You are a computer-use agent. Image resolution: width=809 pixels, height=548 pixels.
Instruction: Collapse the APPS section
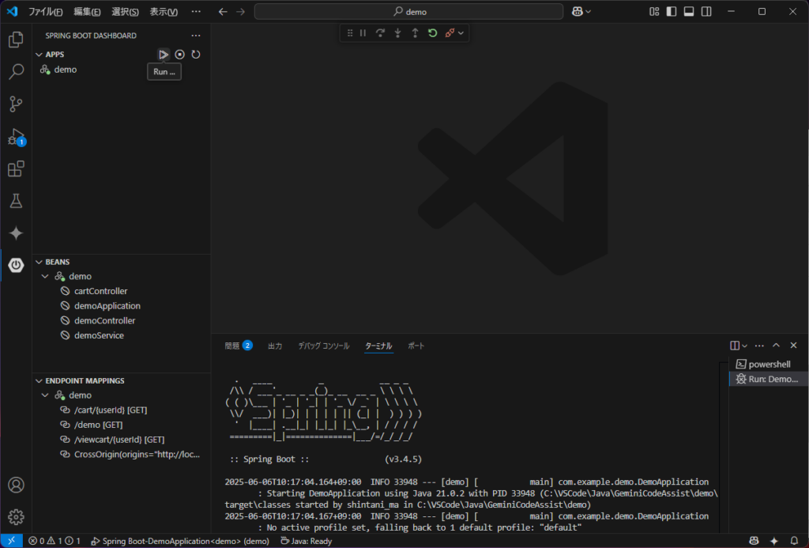(x=40, y=55)
